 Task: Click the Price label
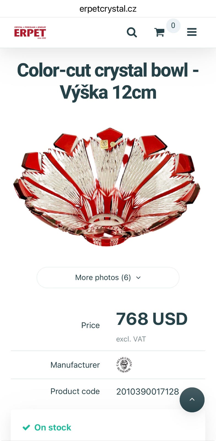(x=90, y=325)
